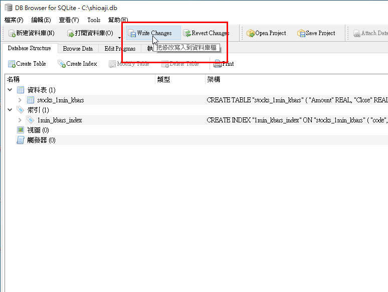The width and height of the screenshot is (388, 292).
Task: Click the Save Project icon
Action: (x=301, y=33)
